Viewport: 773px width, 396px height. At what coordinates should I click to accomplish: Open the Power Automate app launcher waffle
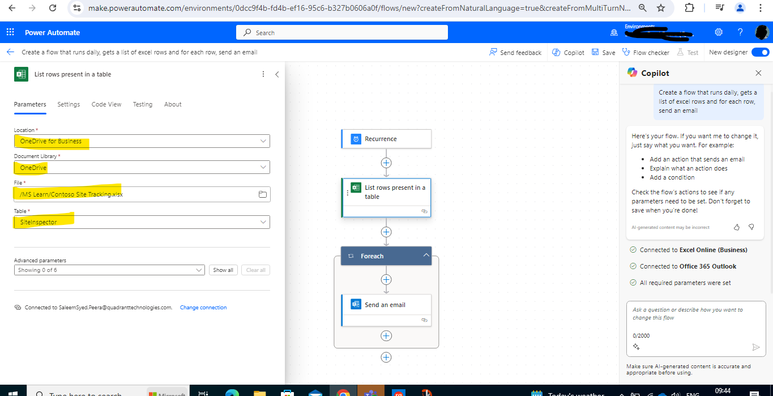pos(10,32)
